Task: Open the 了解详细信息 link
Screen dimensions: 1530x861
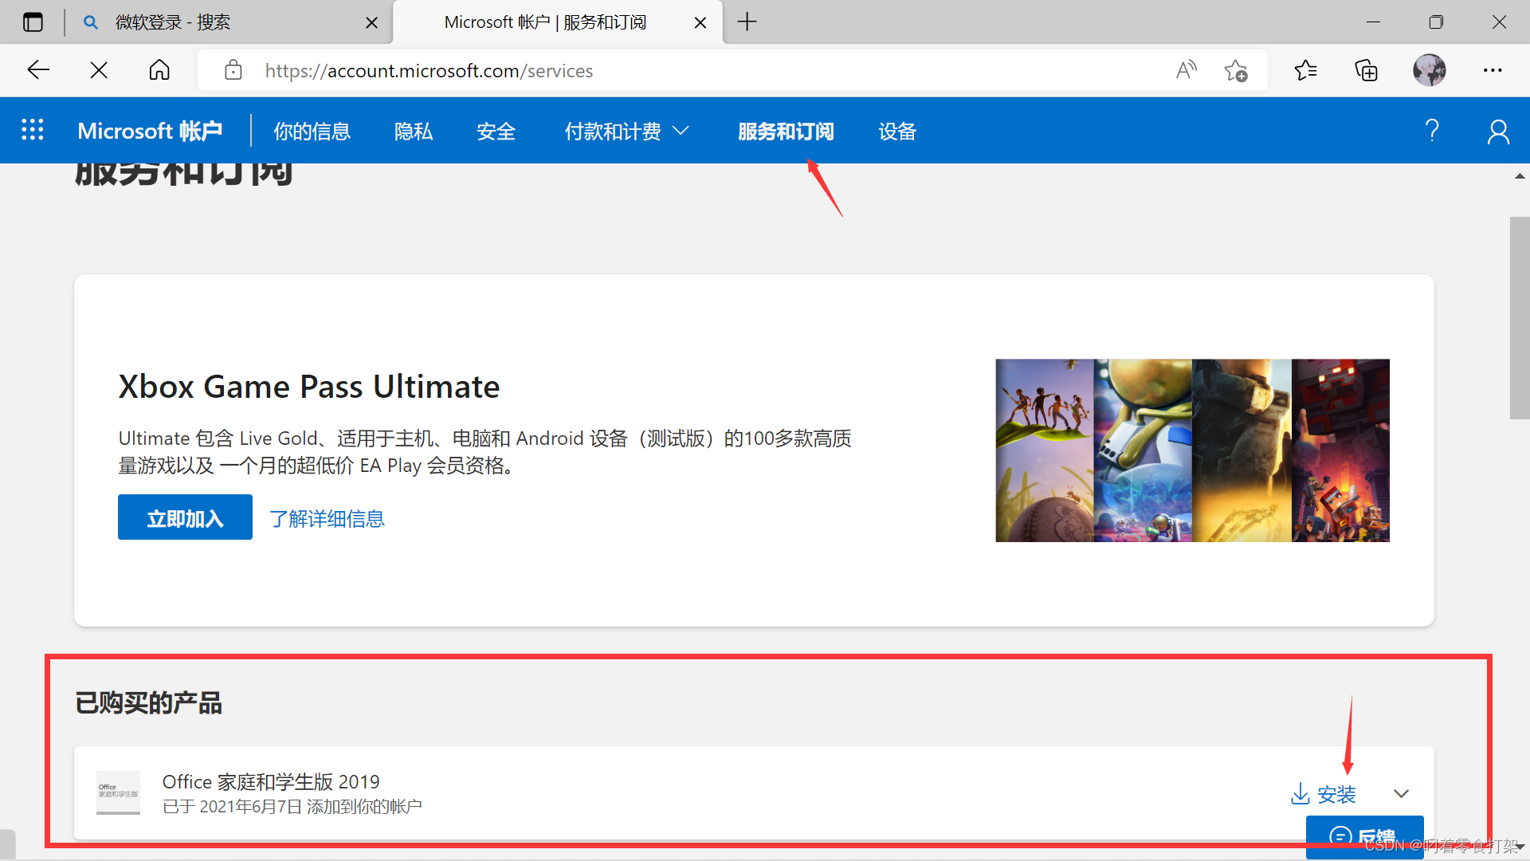Action: pos(327,518)
